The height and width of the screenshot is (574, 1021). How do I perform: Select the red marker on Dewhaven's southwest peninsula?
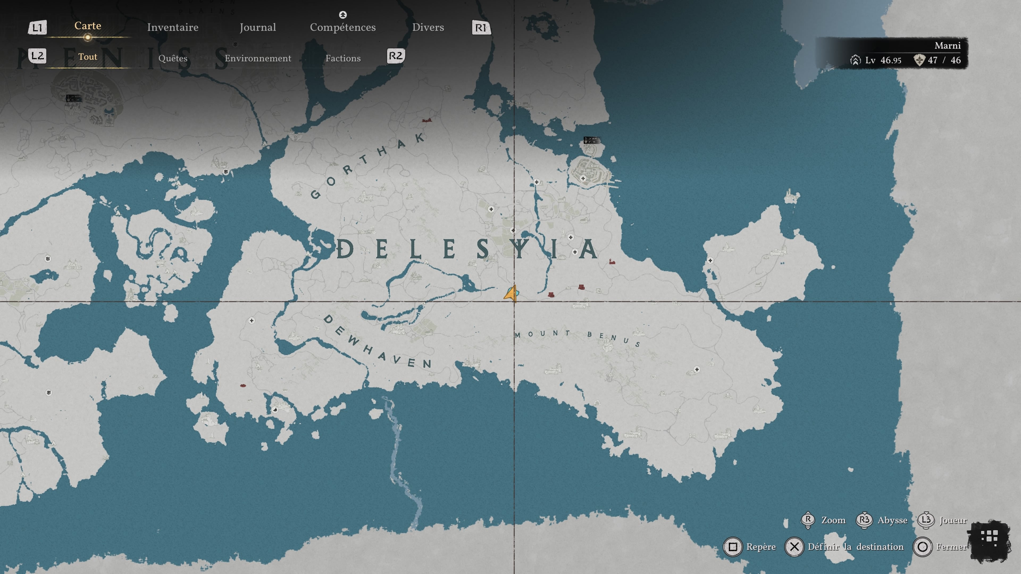pos(243,385)
